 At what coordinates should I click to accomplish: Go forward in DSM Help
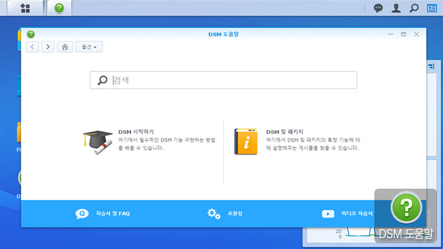point(48,47)
